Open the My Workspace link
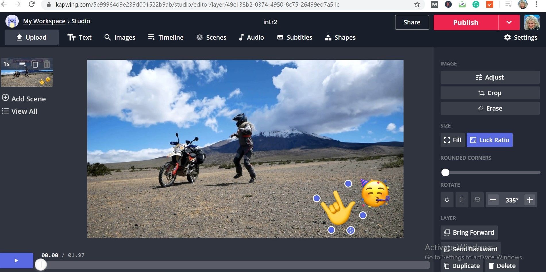The height and width of the screenshot is (272, 546). coord(44,21)
